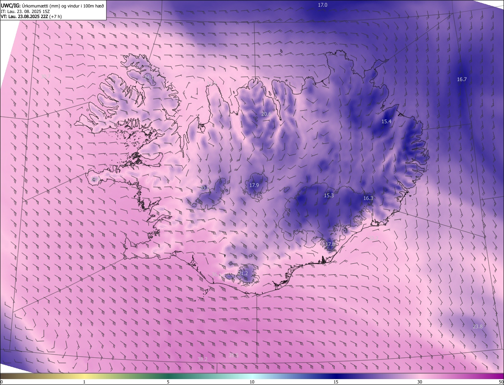
Task: Click the colorbar tick labeled 15
Action: tap(336, 382)
